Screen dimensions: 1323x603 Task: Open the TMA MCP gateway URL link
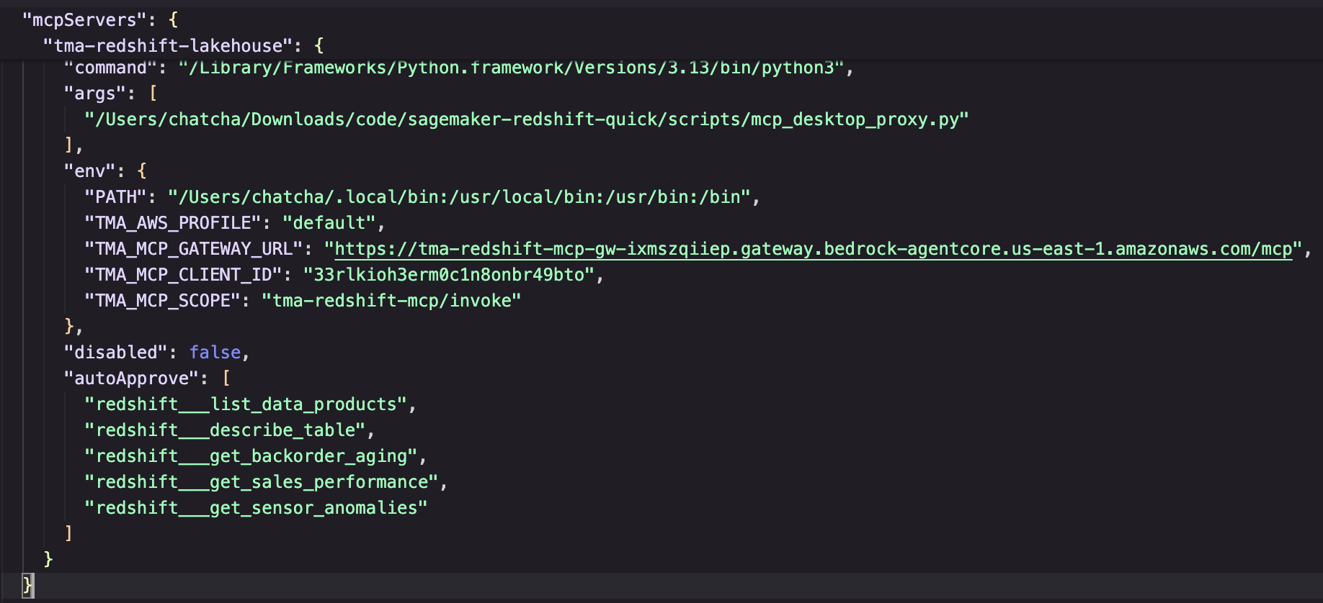814,249
